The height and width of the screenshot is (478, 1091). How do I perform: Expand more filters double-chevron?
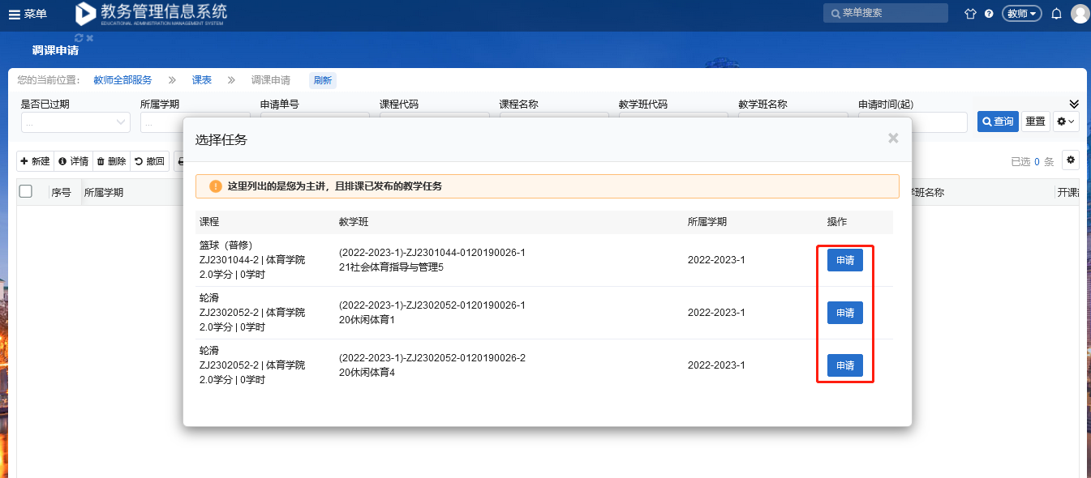point(1074,105)
